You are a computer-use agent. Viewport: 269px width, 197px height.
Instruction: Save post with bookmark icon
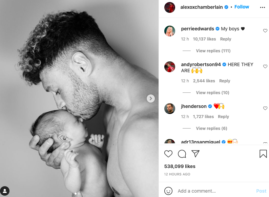click(x=263, y=153)
